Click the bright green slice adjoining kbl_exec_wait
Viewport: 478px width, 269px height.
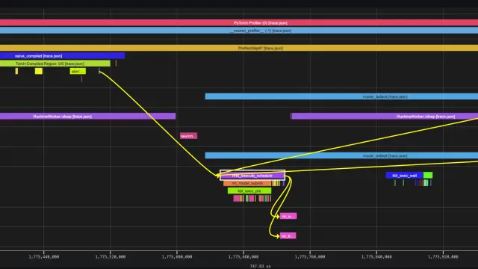428,176
